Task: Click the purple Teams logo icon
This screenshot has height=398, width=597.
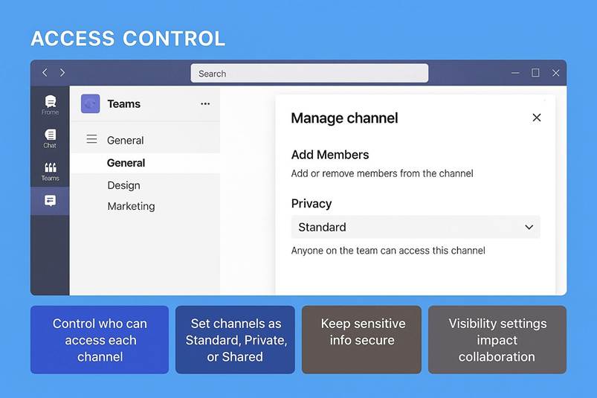Action: 90,104
